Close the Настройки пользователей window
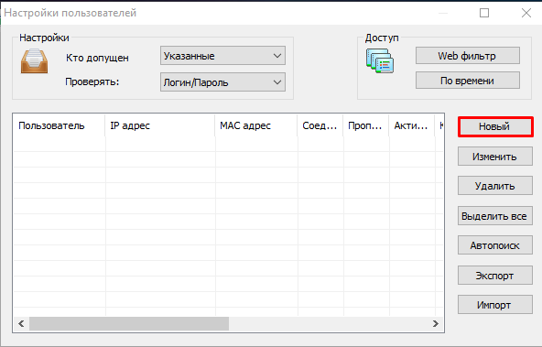The height and width of the screenshot is (347, 542). pos(526,13)
